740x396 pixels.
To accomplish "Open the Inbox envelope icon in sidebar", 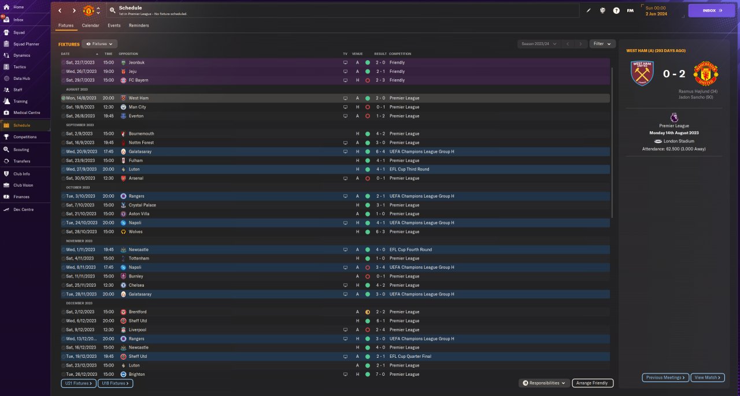I will tap(6, 20).
